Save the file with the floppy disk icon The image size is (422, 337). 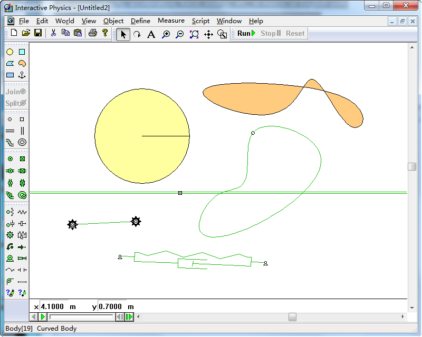coord(38,33)
